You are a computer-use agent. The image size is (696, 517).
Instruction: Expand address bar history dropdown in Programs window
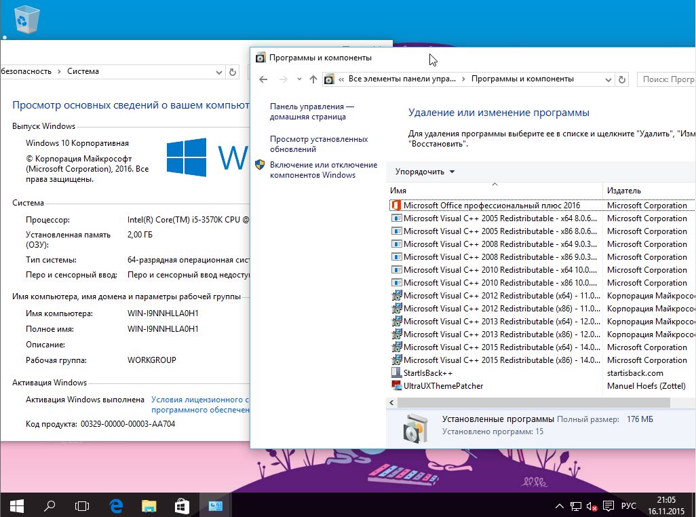(x=608, y=79)
